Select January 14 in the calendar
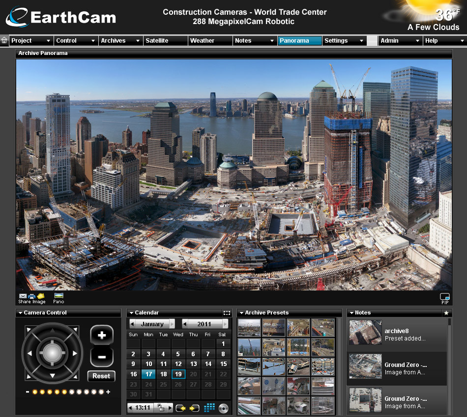Screen dimensions: 467x417 208,364
